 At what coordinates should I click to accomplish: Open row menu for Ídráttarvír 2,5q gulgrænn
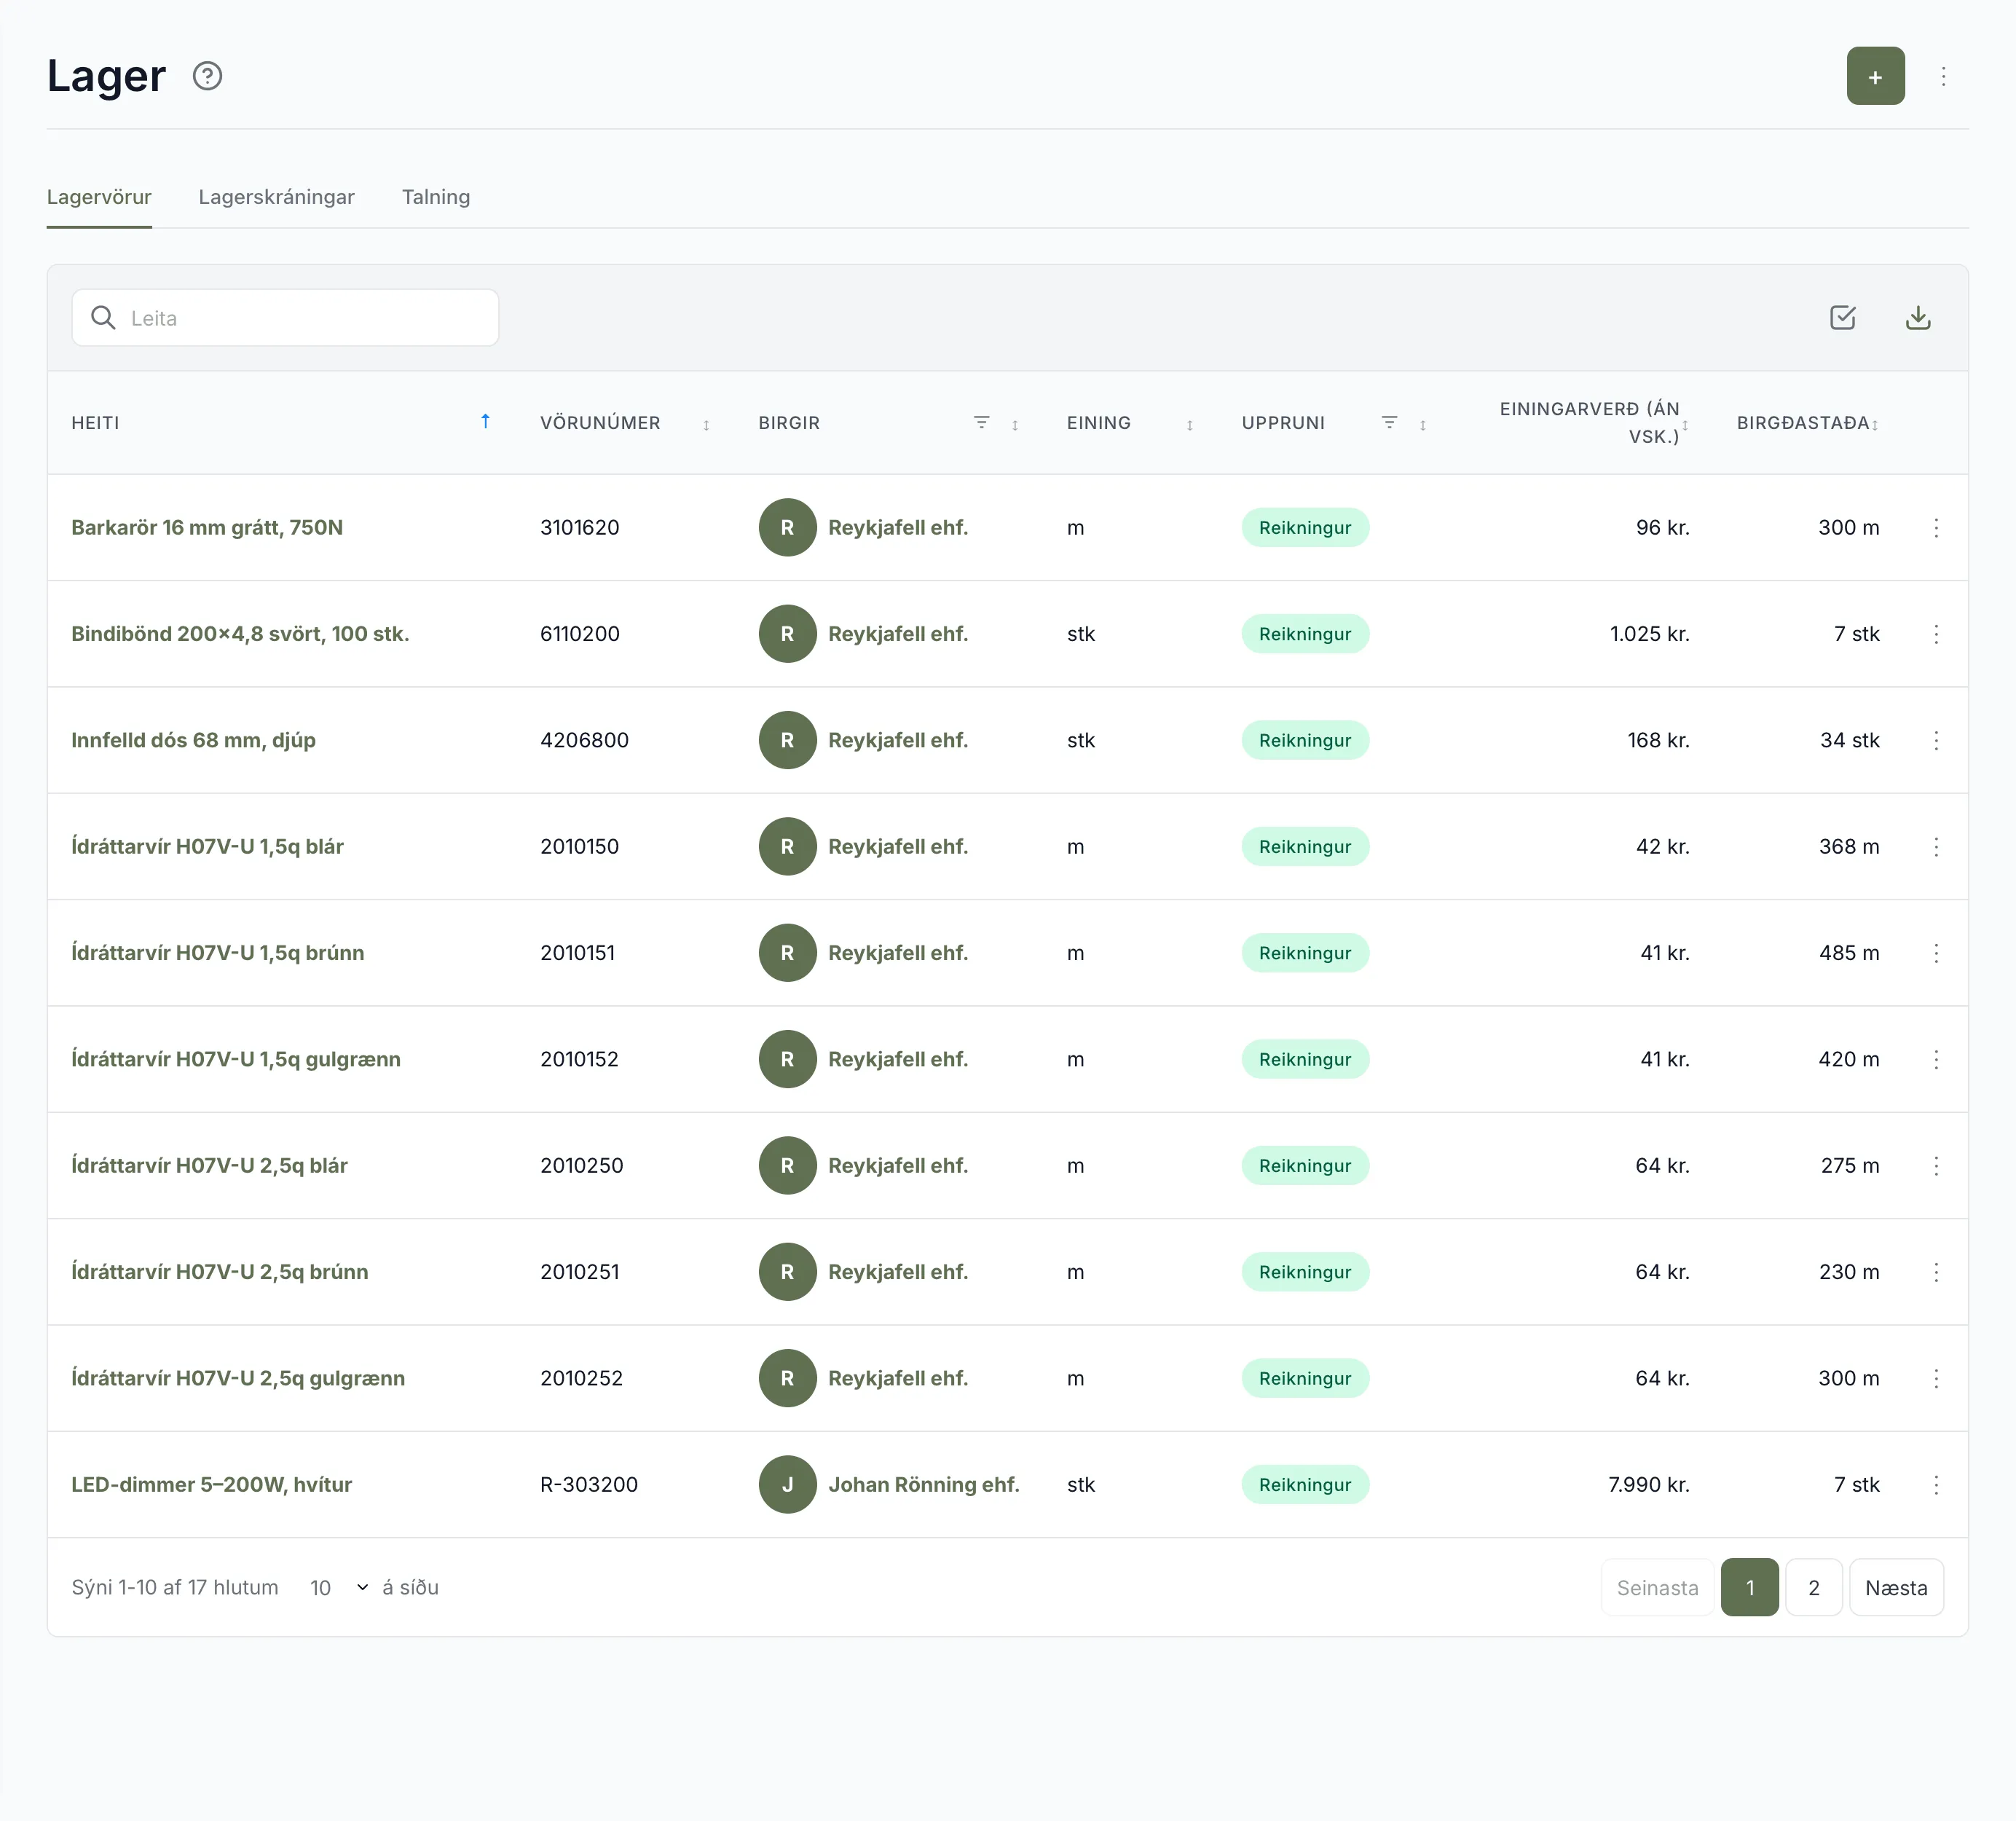click(1936, 1379)
